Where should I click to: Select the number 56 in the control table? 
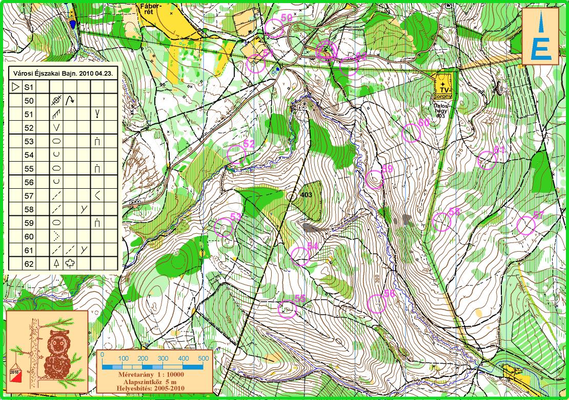pyautogui.click(x=29, y=183)
